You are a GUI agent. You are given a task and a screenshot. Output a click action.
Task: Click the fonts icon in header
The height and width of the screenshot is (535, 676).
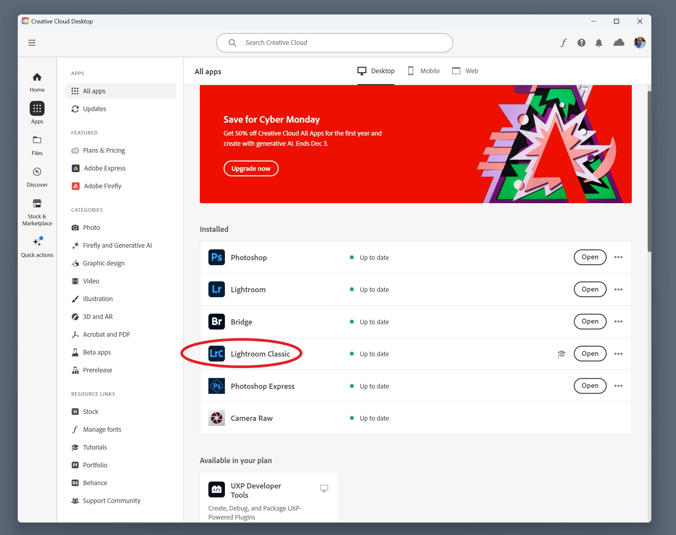564,43
